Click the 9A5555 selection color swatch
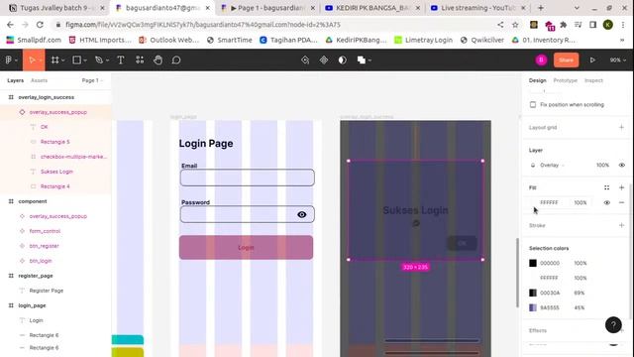The height and width of the screenshot is (357, 634). click(533, 307)
